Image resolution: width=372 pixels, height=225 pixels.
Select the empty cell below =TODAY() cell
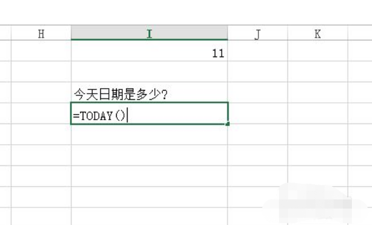tap(150, 134)
